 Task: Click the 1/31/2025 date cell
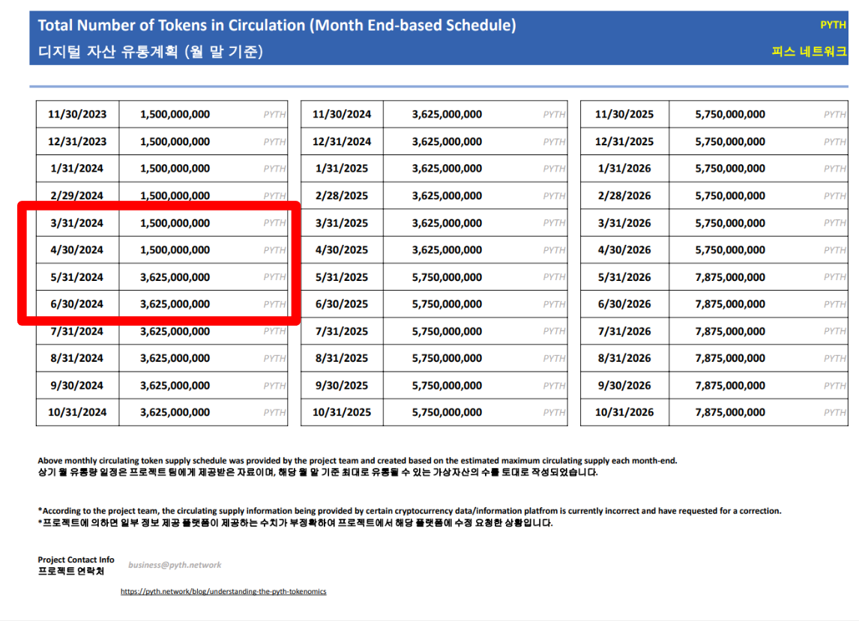coord(342,169)
